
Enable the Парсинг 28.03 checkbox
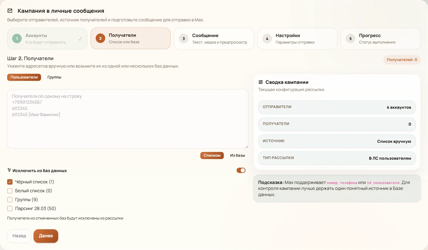10,209
